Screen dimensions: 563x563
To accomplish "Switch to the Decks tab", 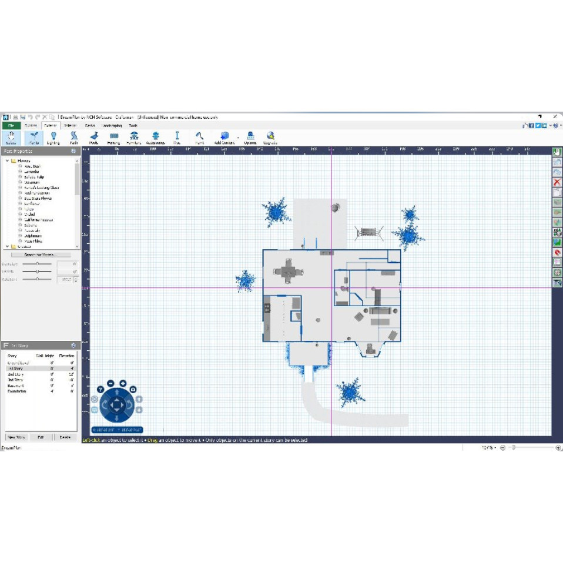I will tap(90, 126).
